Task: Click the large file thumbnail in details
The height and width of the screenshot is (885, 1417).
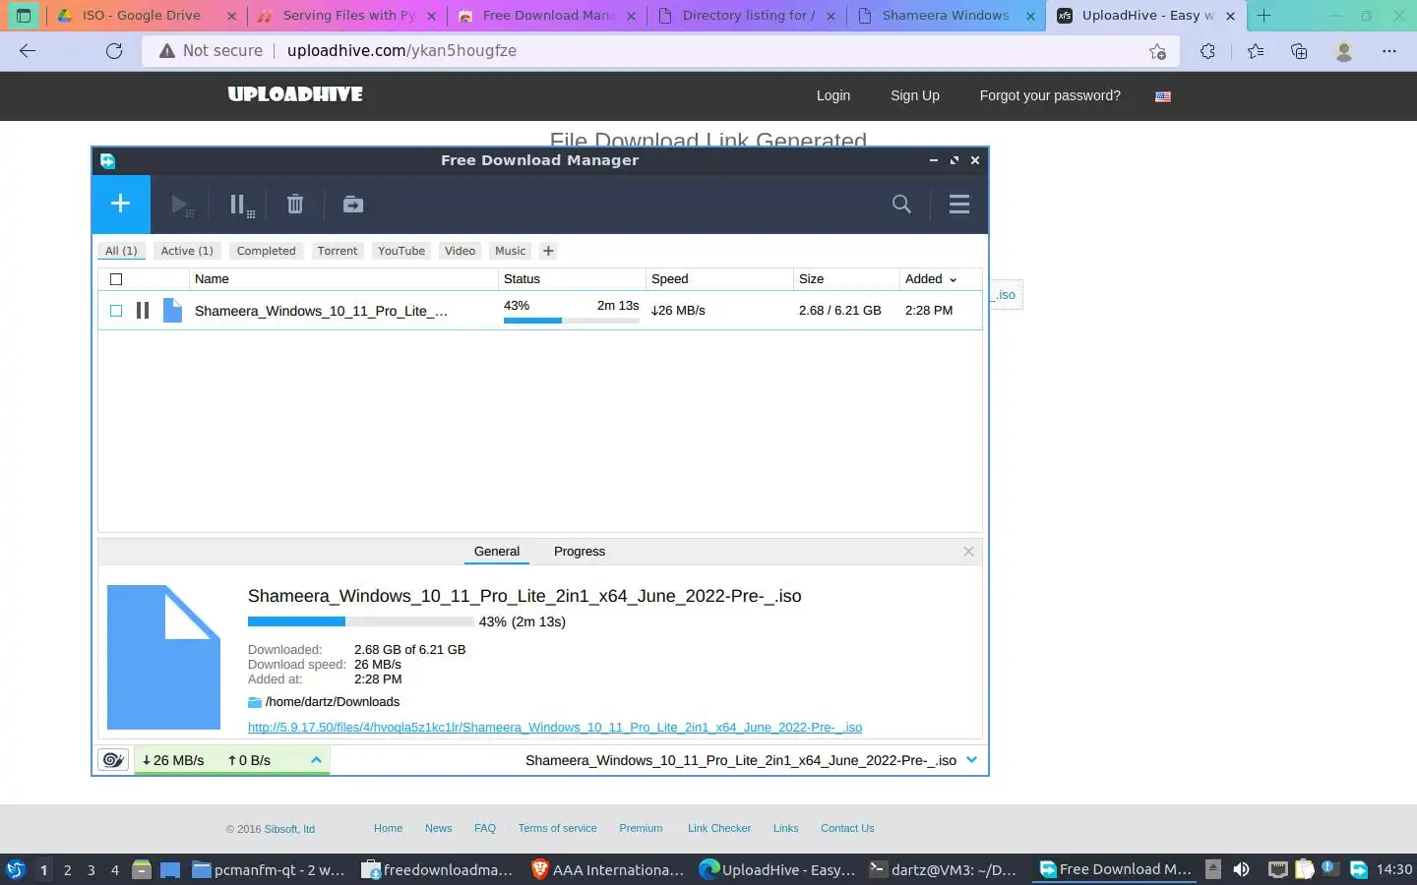Action: tap(163, 657)
